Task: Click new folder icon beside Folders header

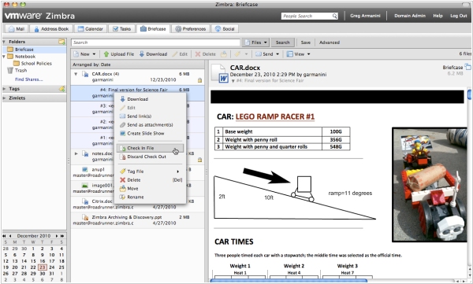Action: point(61,42)
